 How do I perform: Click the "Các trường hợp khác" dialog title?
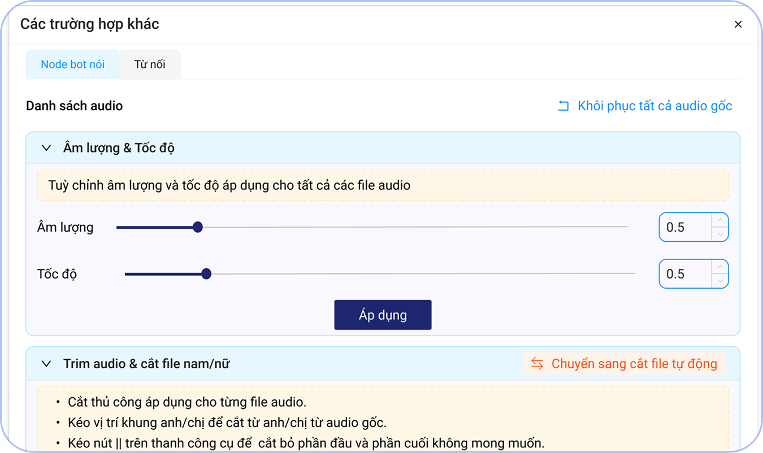pyautogui.click(x=90, y=24)
